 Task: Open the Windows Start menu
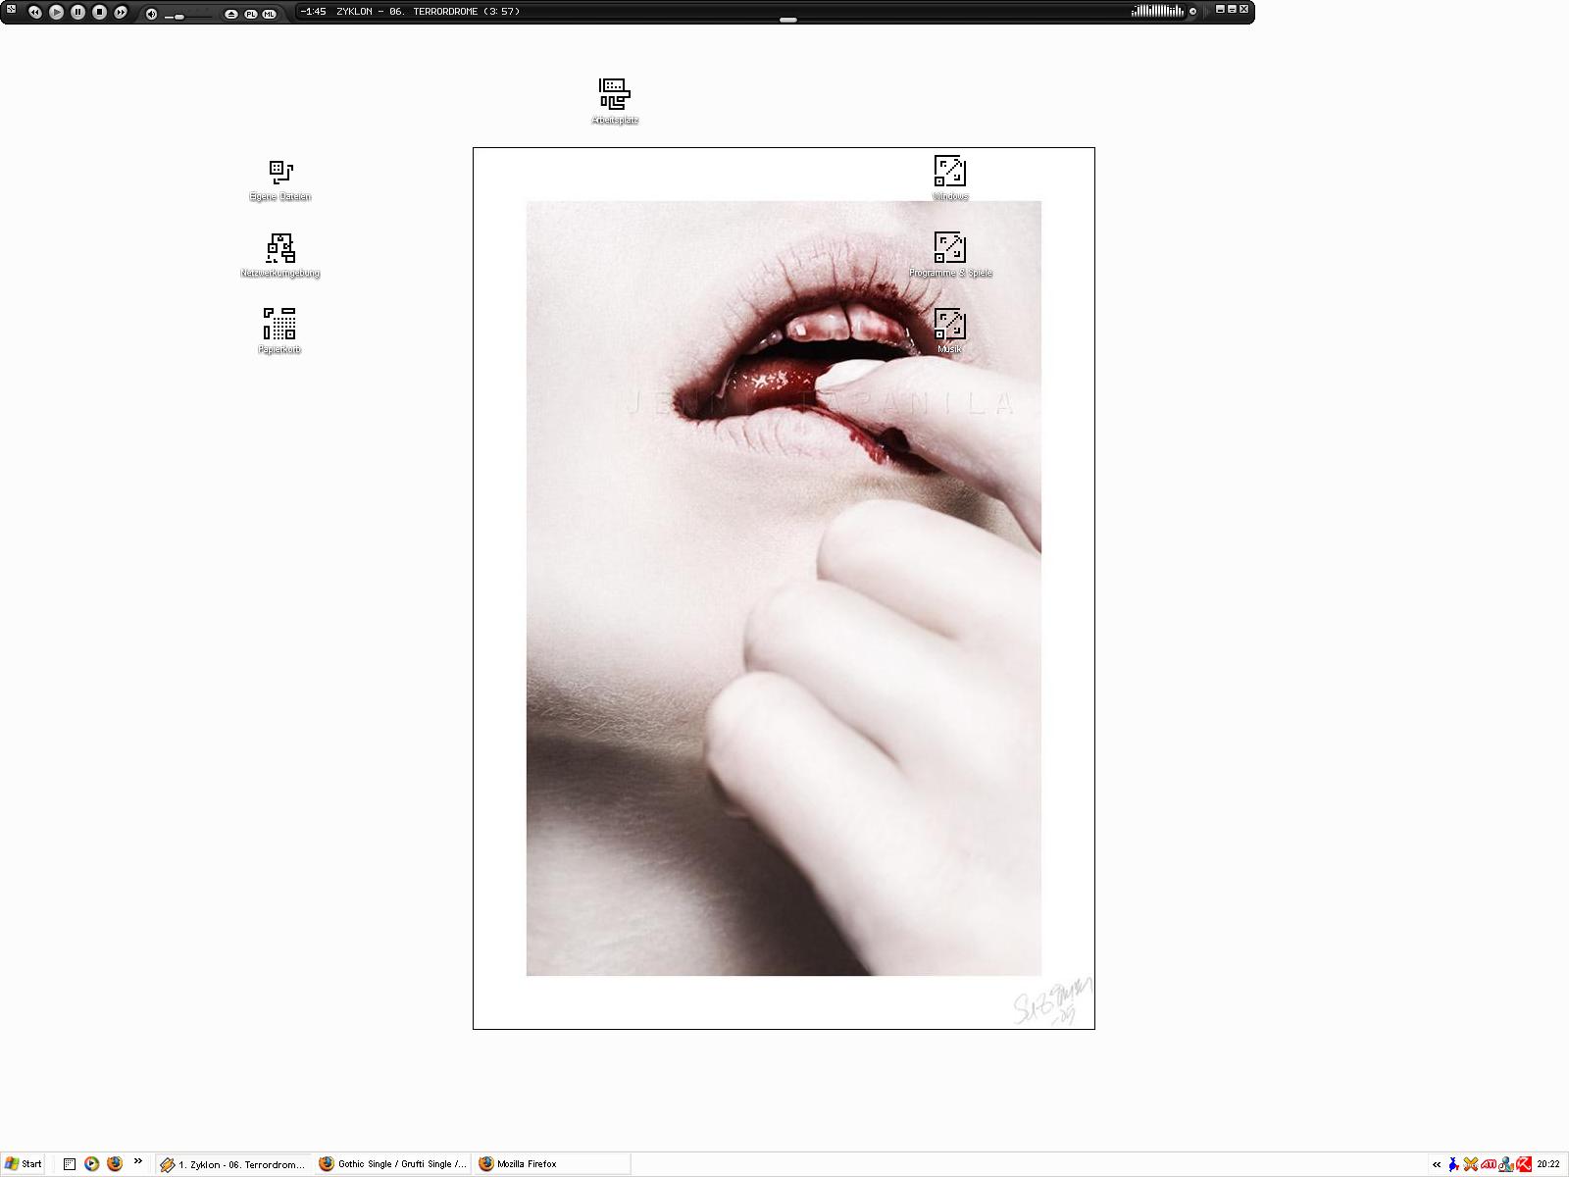click(x=24, y=1164)
